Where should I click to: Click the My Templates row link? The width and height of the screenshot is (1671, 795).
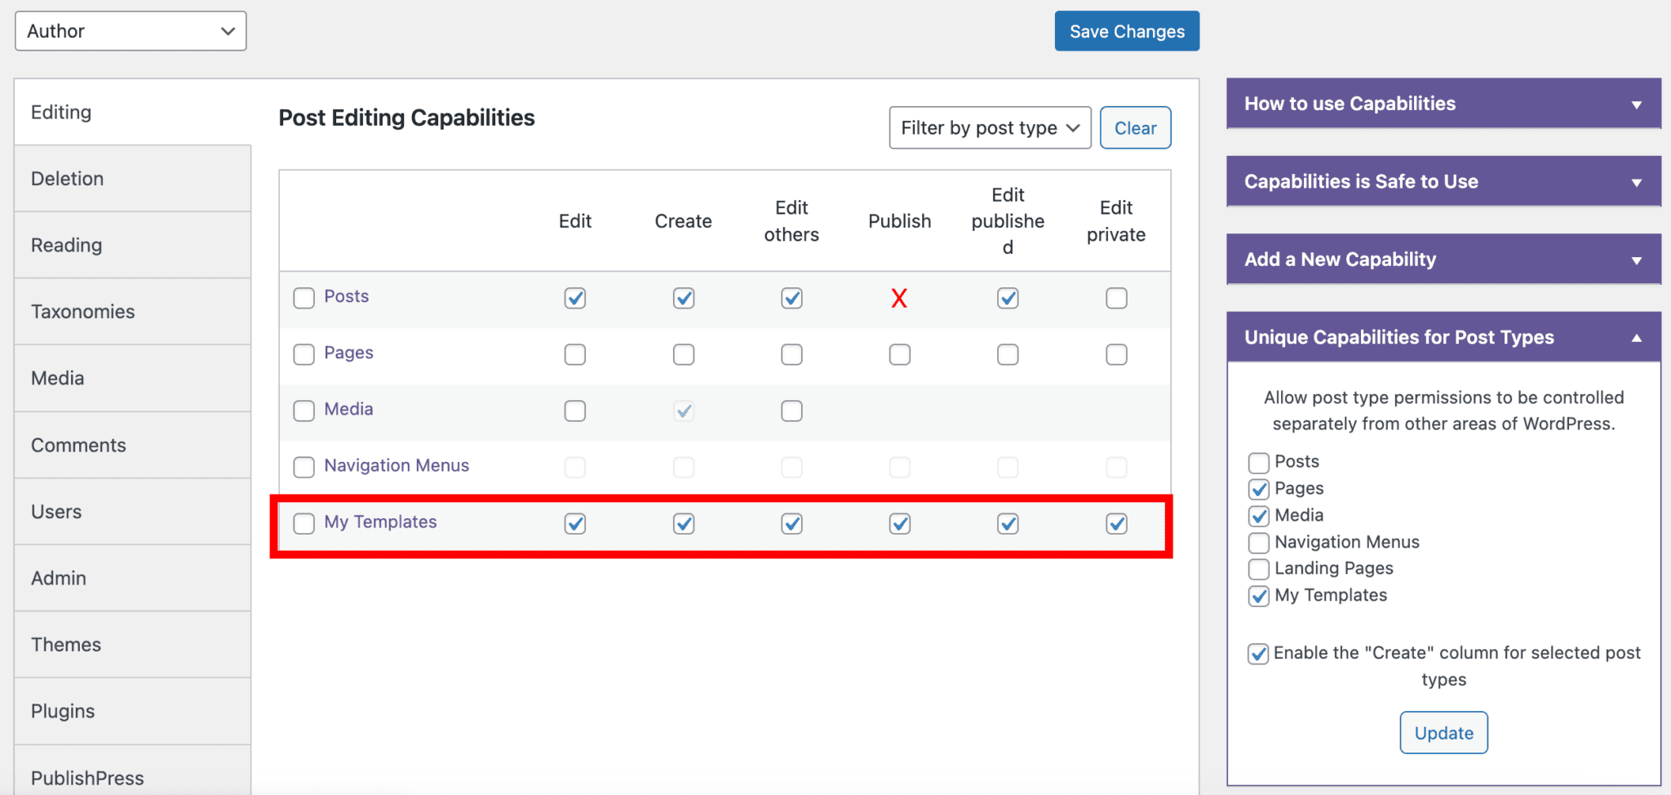(x=380, y=522)
